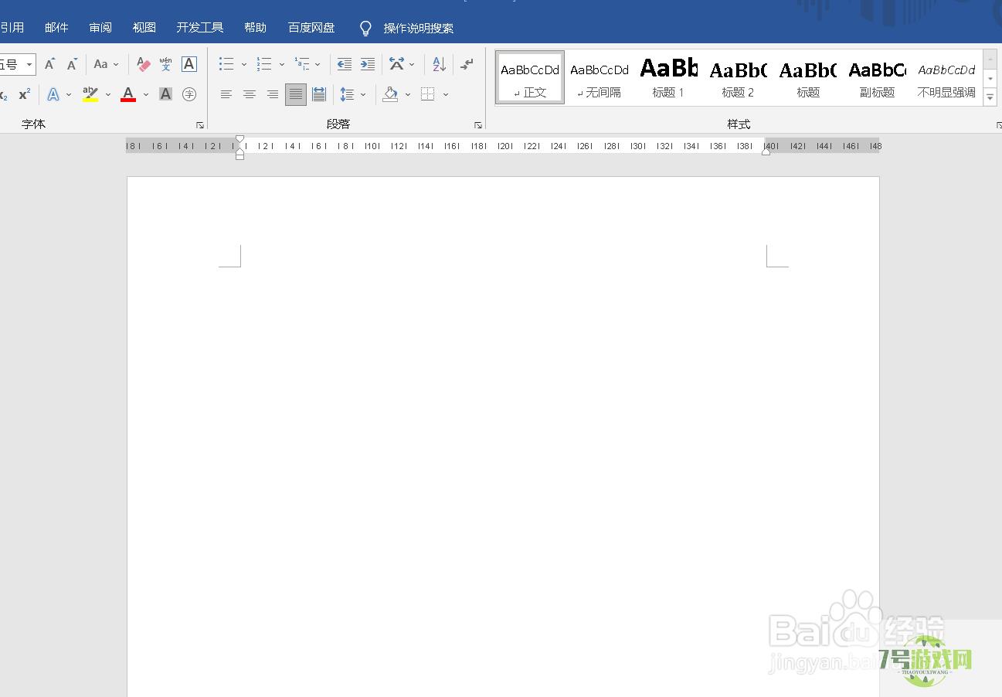This screenshot has width=1002, height=697.
Task: Apply text effects outlined A icon
Action: (53, 94)
